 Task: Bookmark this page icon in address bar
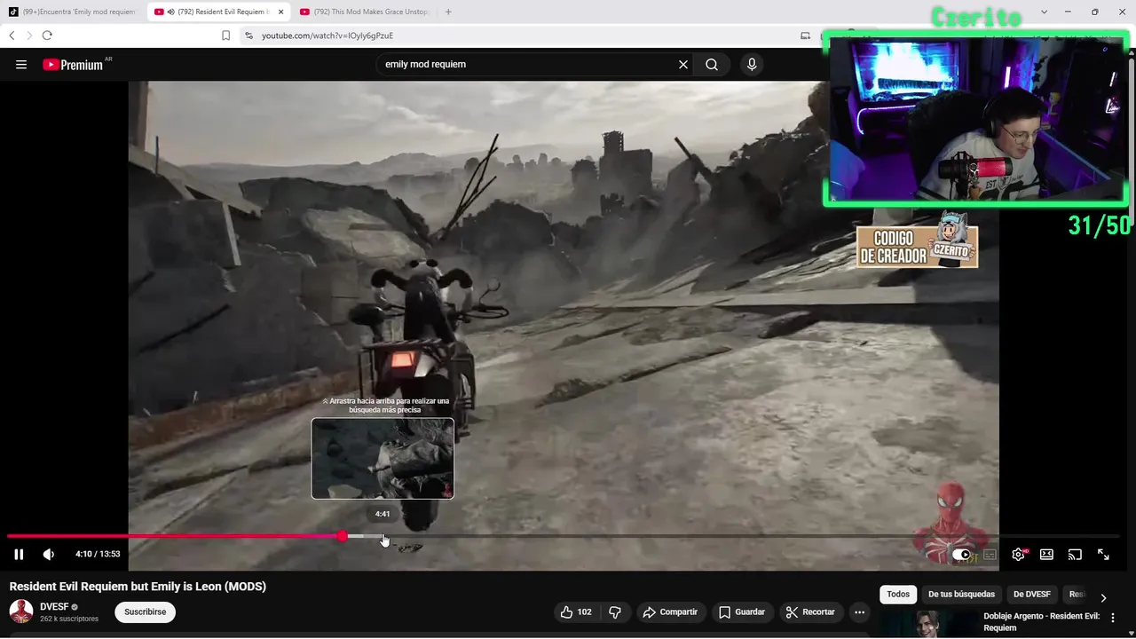226,35
